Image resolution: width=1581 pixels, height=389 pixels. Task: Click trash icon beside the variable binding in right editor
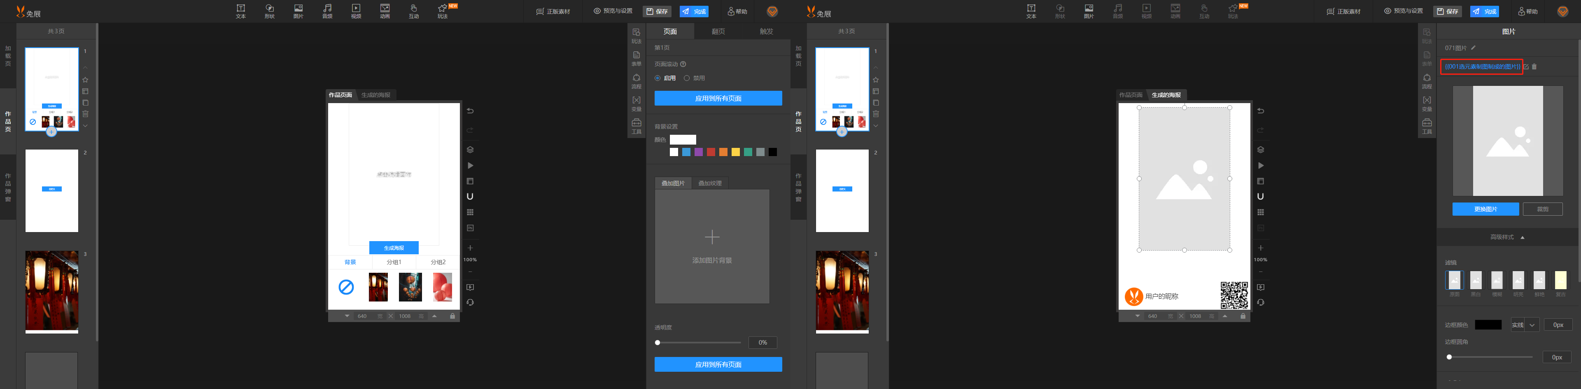[1534, 67]
